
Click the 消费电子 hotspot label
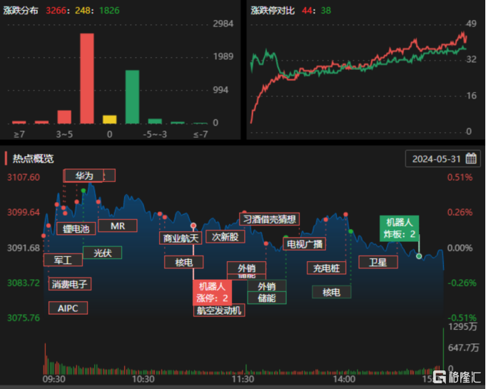coord(70,284)
